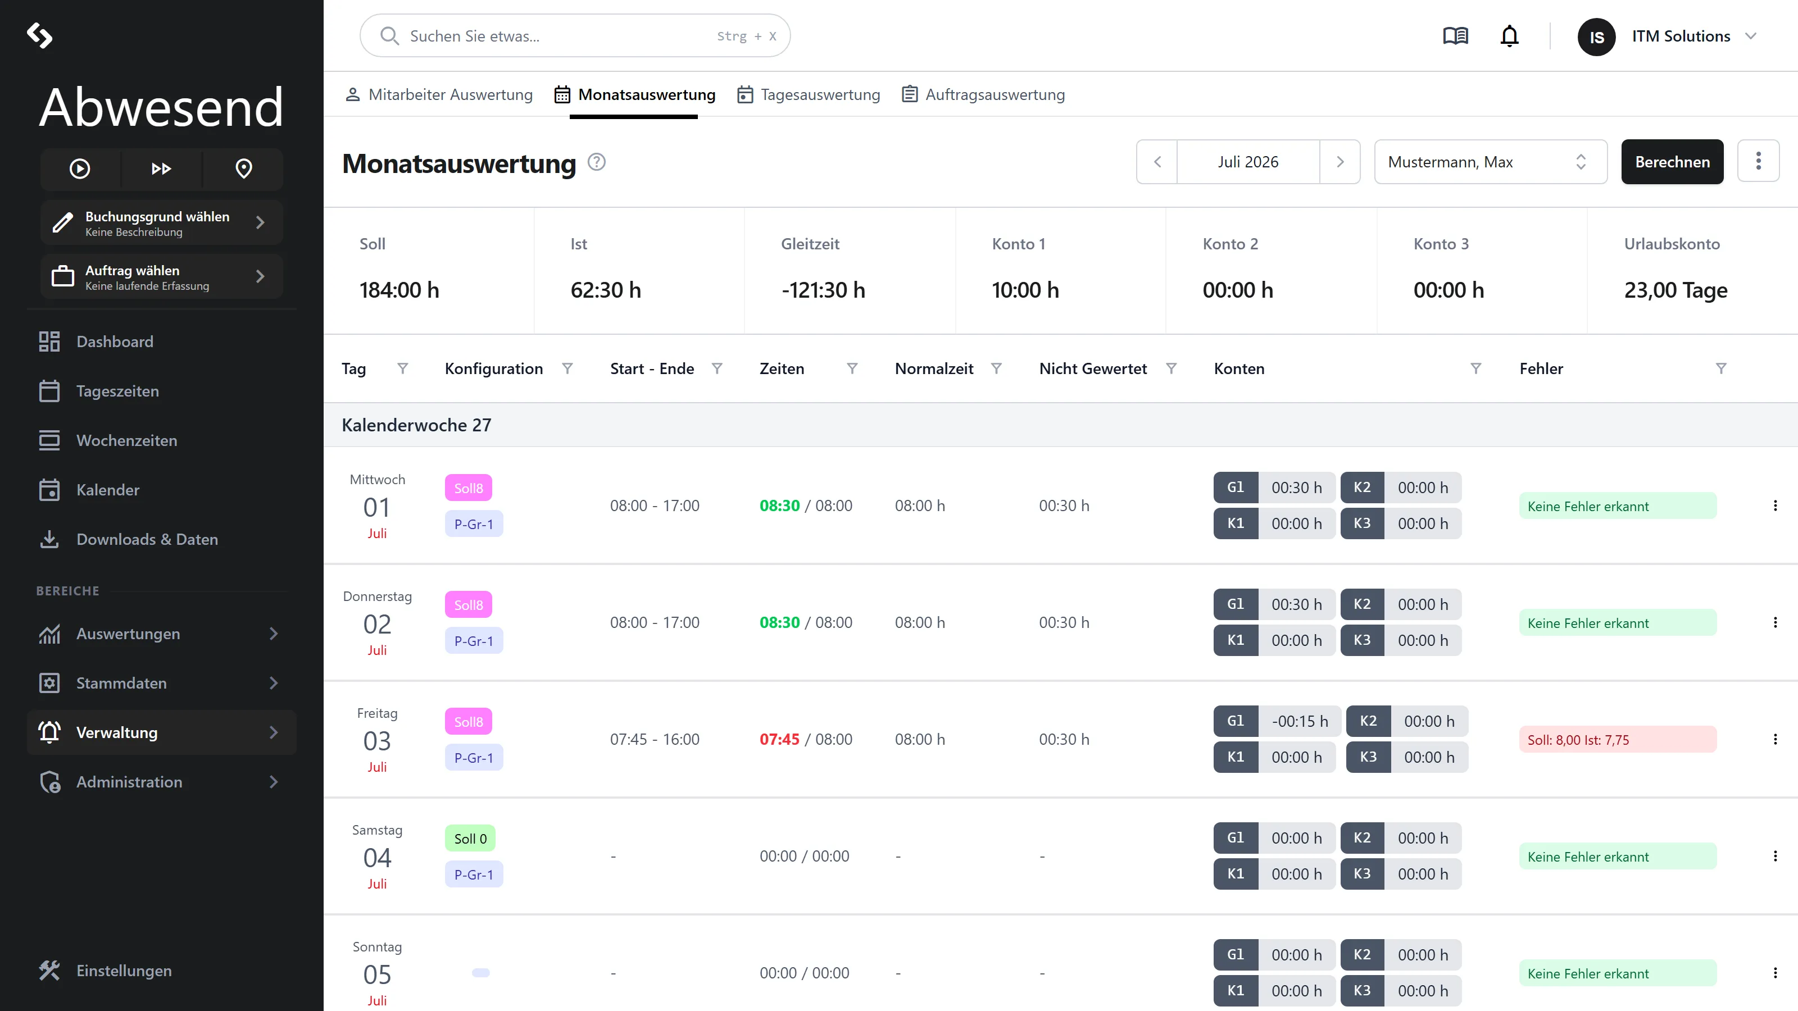Expand Administration in the sidebar
Screen dimensions: 1798x1011
(161, 782)
